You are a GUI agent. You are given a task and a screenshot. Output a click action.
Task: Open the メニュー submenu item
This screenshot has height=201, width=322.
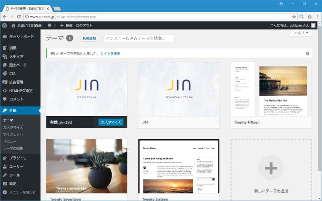pyautogui.click(x=10, y=141)
